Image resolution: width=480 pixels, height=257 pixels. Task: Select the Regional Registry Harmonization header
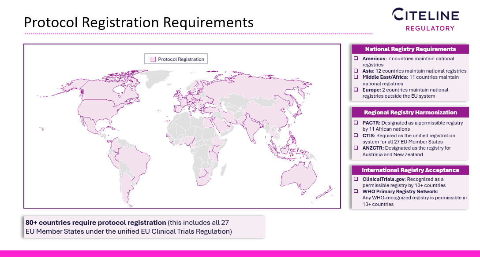tap(410, 113)
